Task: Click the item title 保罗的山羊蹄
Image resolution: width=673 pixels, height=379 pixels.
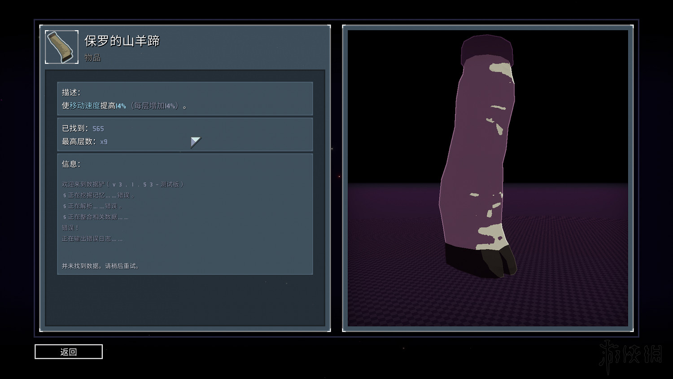Action: tap(122, 41)
